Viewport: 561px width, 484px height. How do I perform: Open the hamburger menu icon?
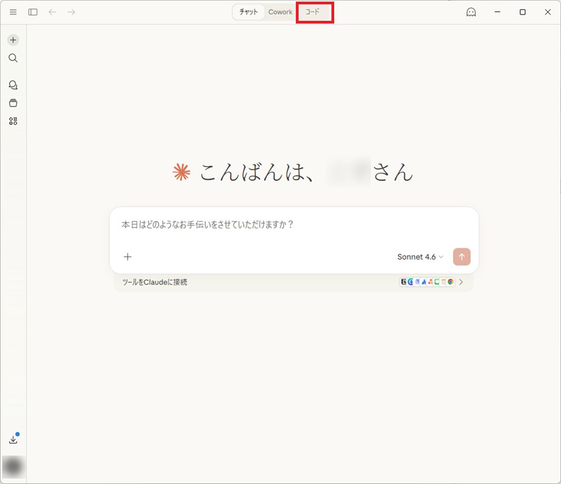pos(13,12)
